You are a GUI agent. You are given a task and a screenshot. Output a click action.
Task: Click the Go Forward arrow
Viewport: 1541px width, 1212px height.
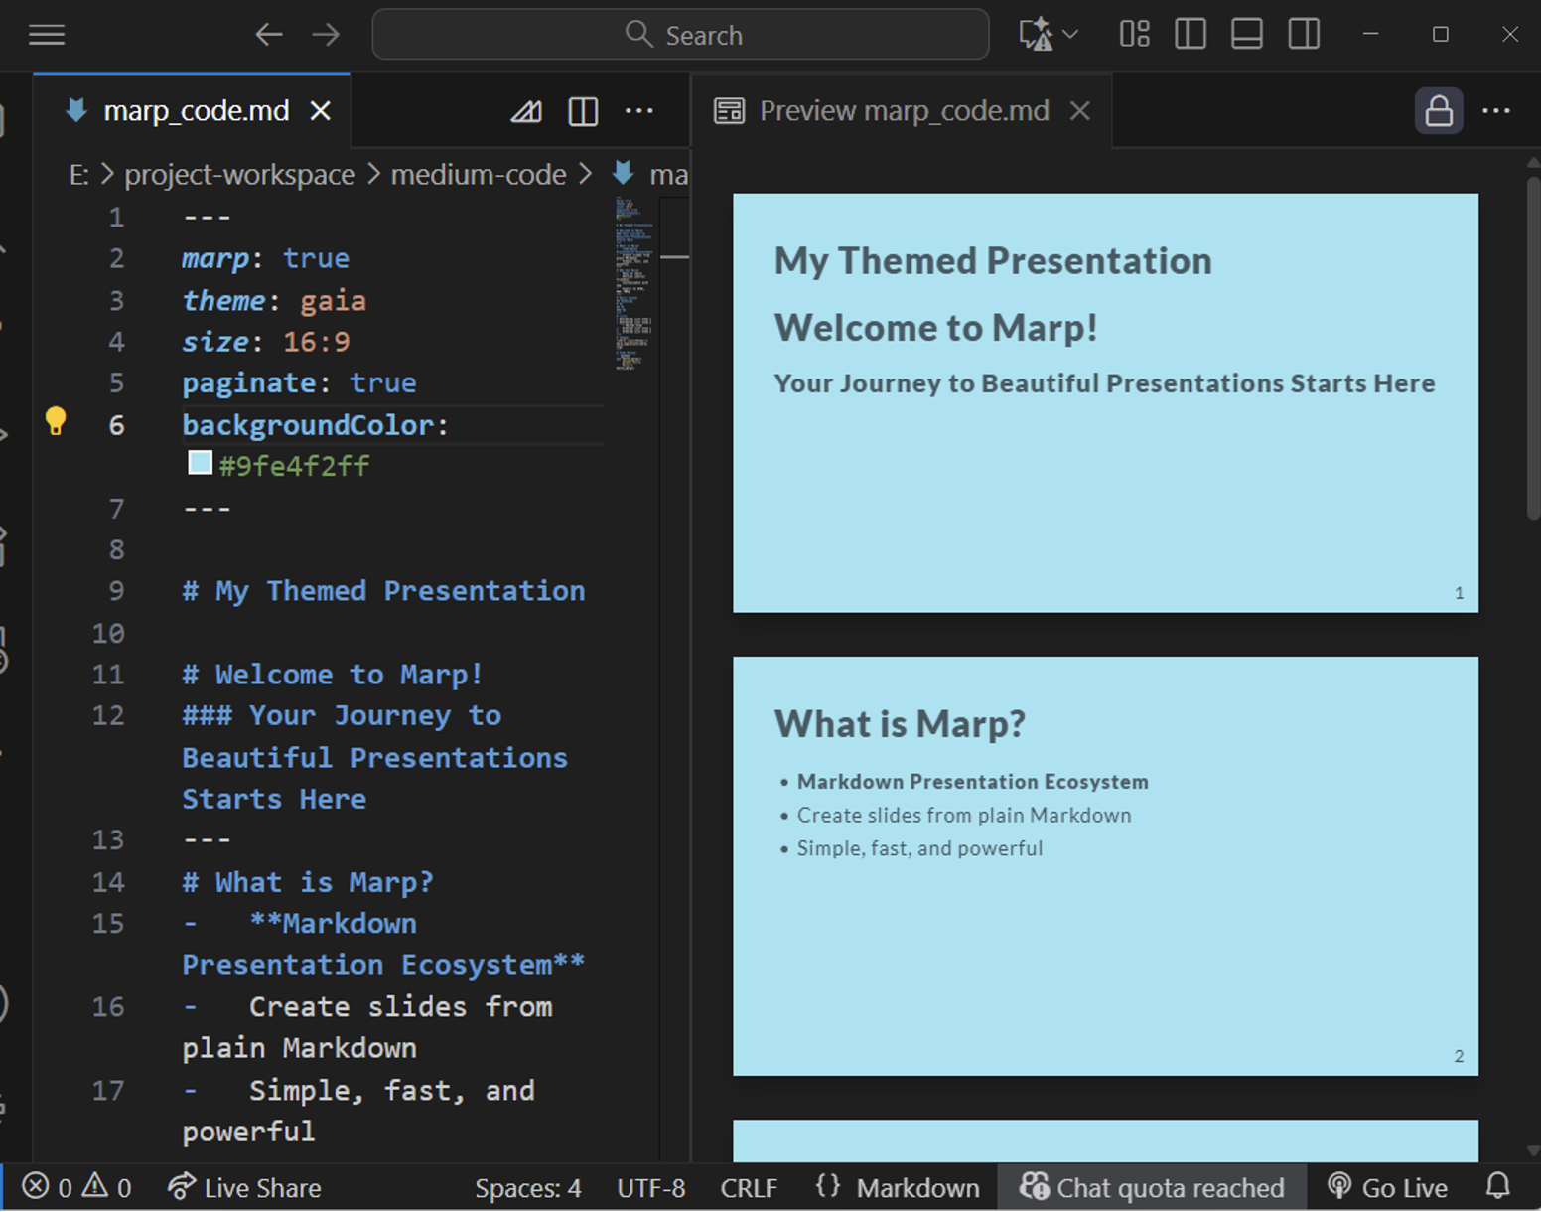pos(326,35)
